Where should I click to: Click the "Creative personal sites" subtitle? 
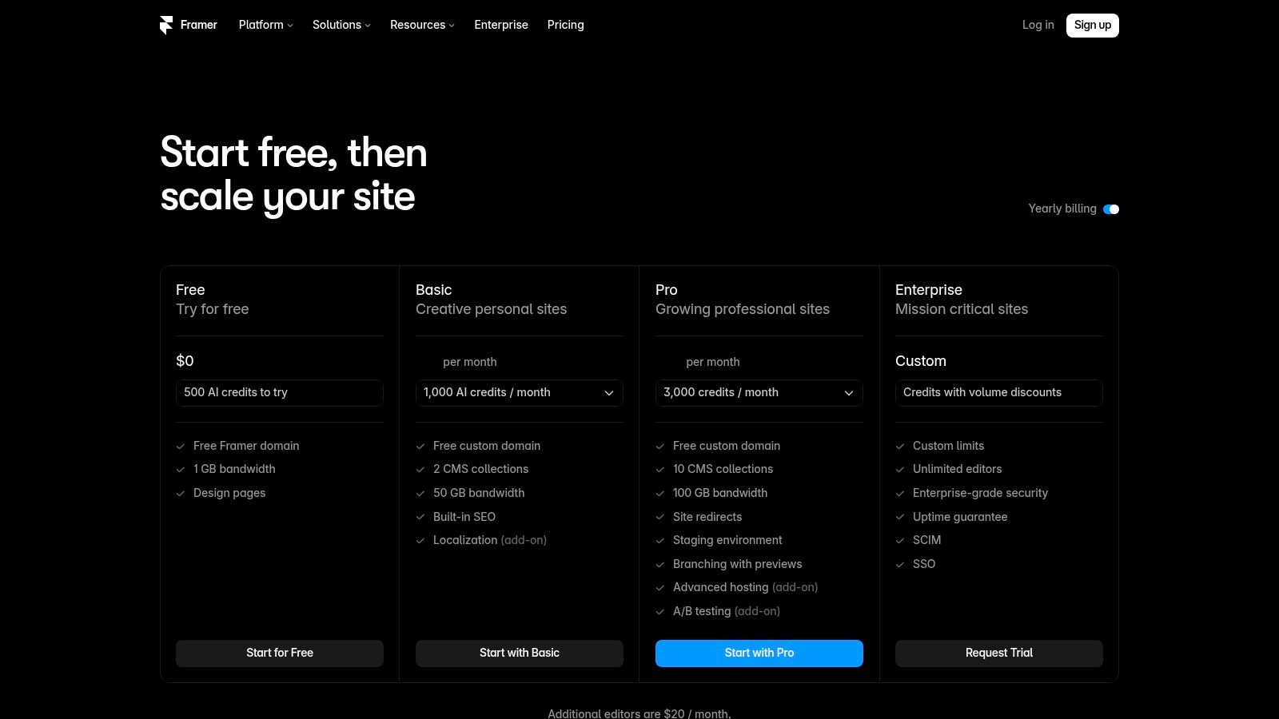click(x=492, y=309)
